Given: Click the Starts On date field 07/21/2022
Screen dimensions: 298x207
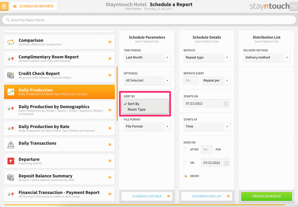Looking at the screenshot, I should (x=207, y=103).
